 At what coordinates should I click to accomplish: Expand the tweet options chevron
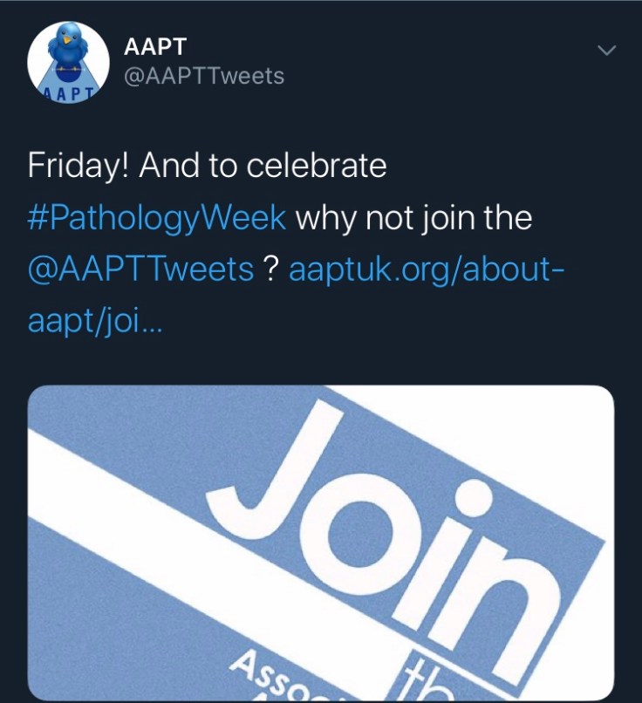605,51
